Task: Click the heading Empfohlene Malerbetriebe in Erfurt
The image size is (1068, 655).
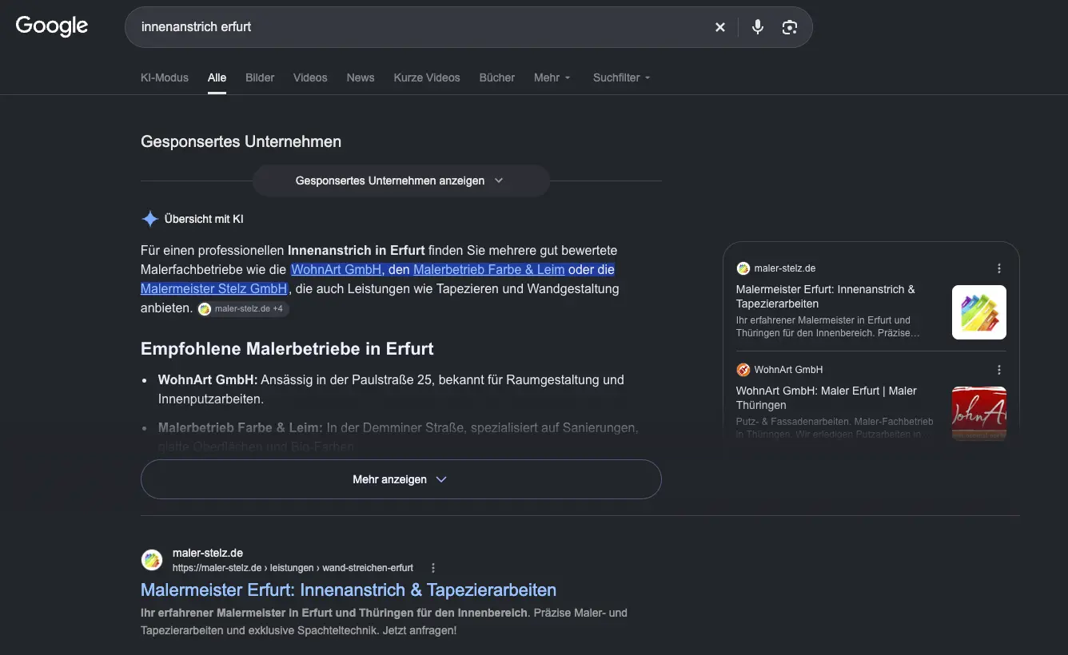Action: click(x=287, y=349)
